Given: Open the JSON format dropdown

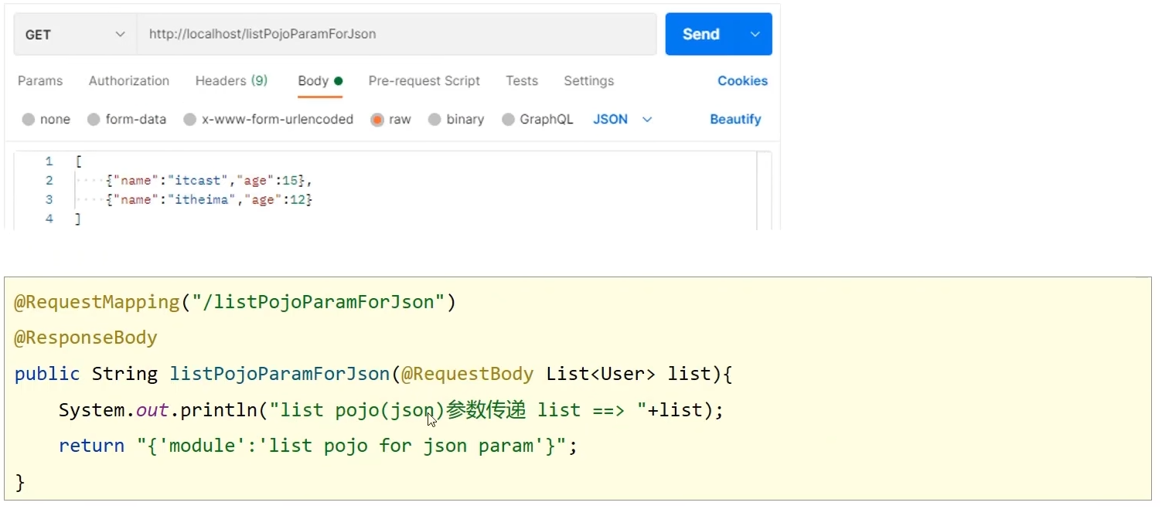Looking at the screenshot, I should (623, 120).
